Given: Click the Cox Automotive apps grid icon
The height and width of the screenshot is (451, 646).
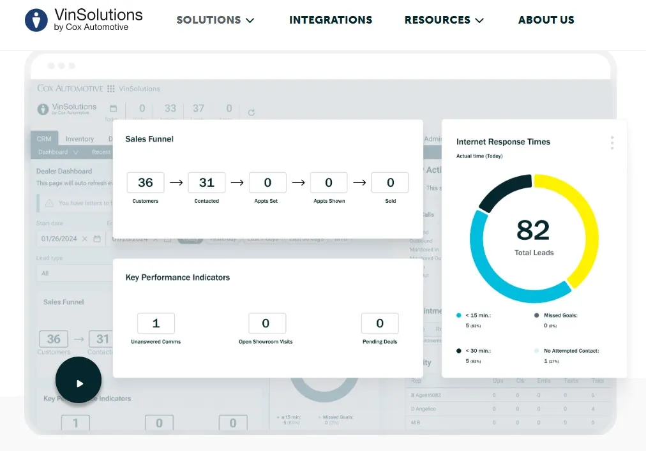Looking at the screenshot, I should pyautogui.click(x=111, y=89).
